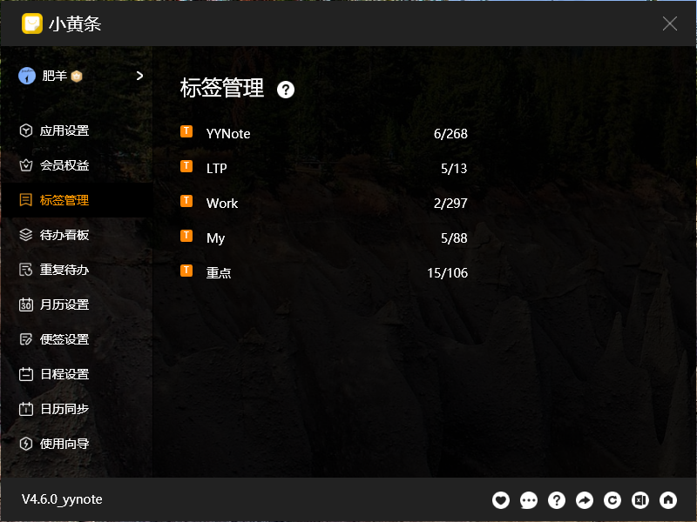
Task: Click the 月历设置 calendar 30 icon
Action: pyautogui.click(x=26, y=304)
